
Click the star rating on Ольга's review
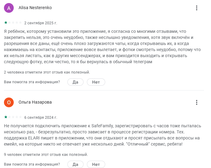[x=13, y=117]
